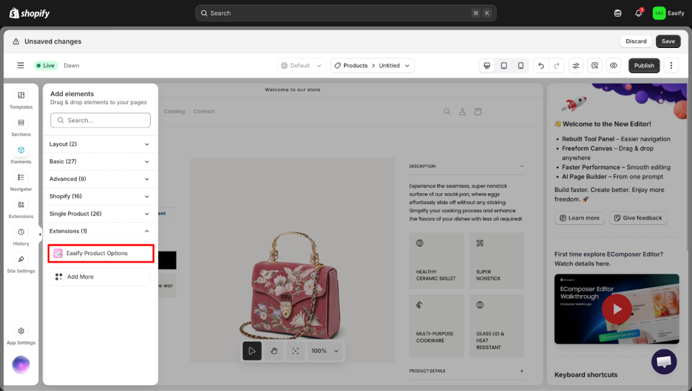Click the undo arrow icon
Image resolution: width=692 pixels, height=391 pixels.
pos(540,66)
